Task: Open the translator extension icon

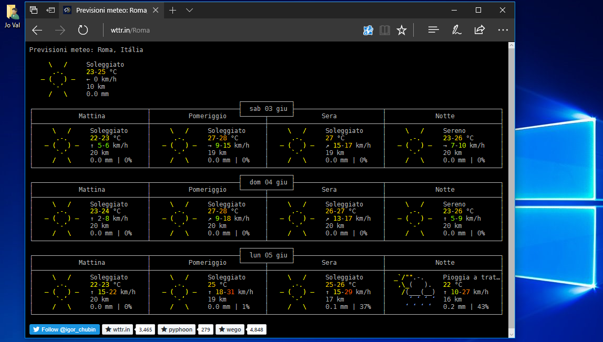Action: [x=368, y=30]
